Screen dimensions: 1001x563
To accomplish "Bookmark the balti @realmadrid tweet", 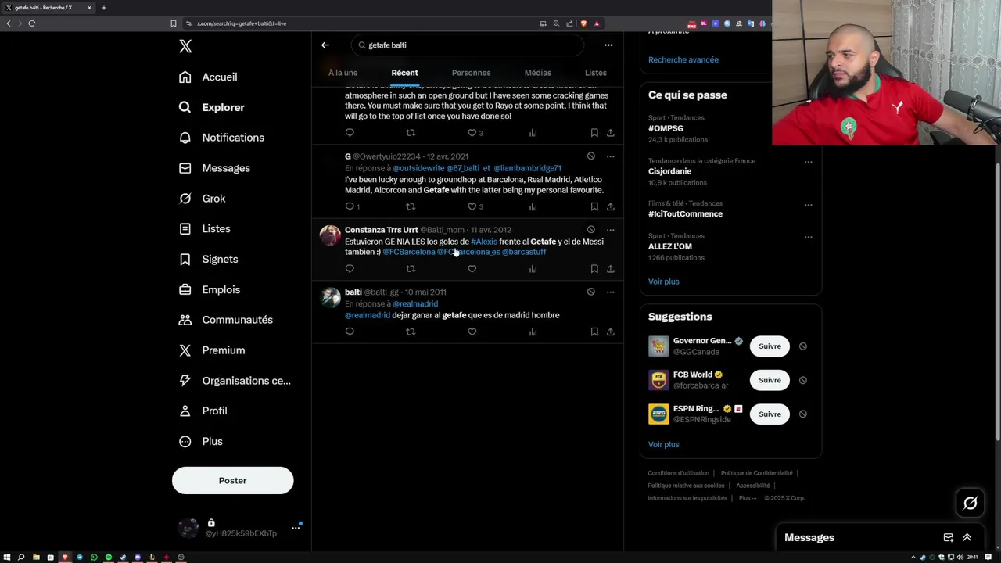I will click(594, 332).
